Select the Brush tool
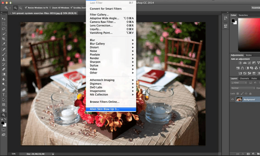260x156 pixels. [x=4, y=54]
